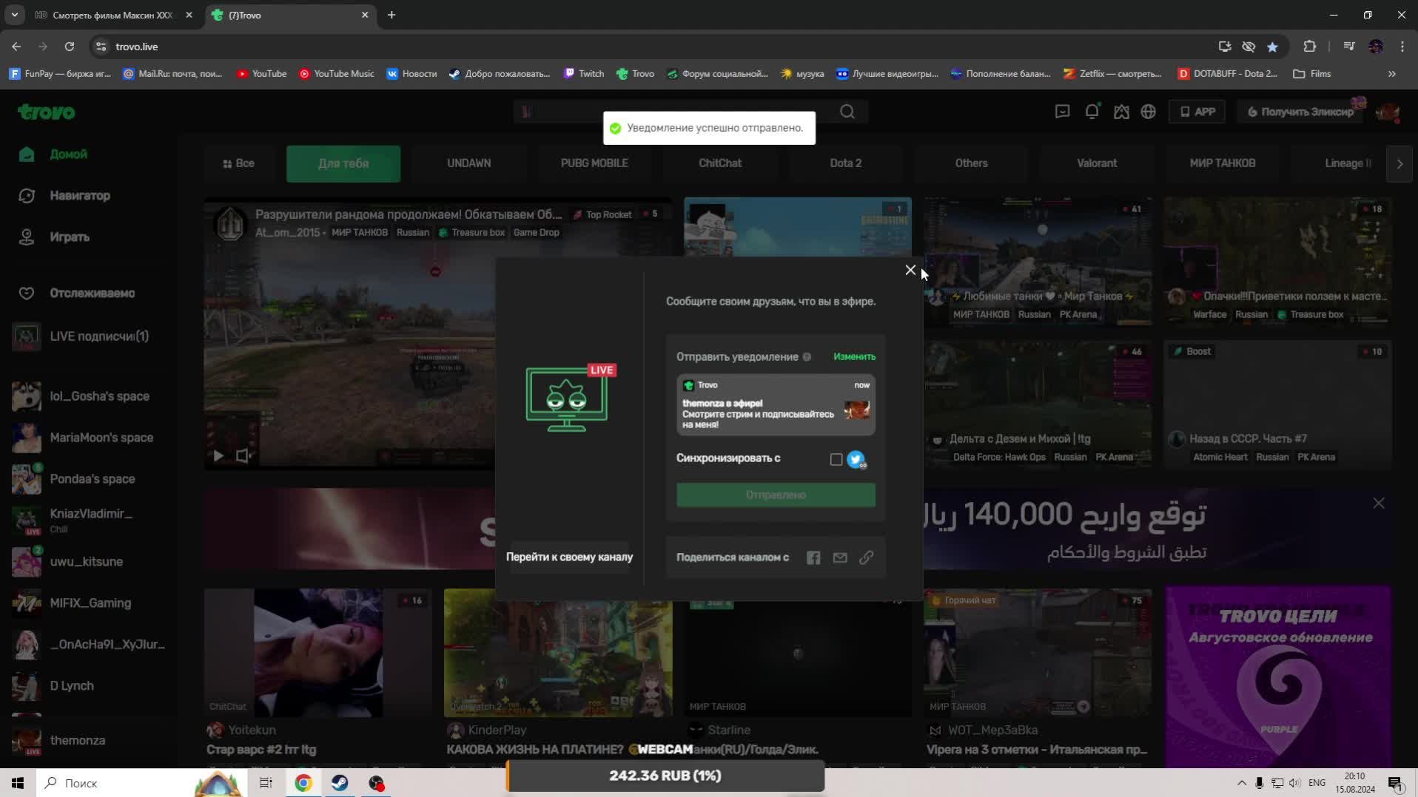1418x797 pixels.
Task: Open the KinderPlay stream thumbnail
Action: [558, 653]
